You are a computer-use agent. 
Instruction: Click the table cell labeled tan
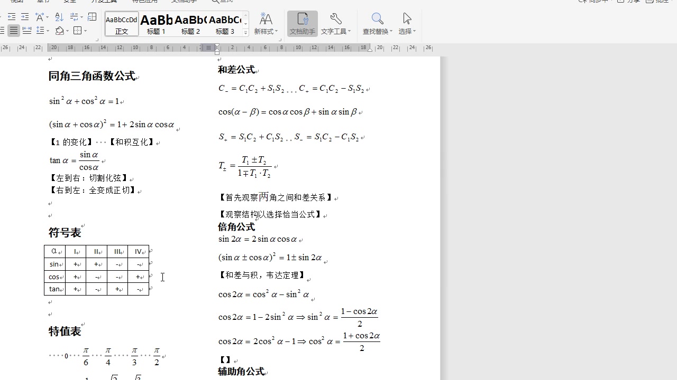pyautogui.click(x=54, y=289)
